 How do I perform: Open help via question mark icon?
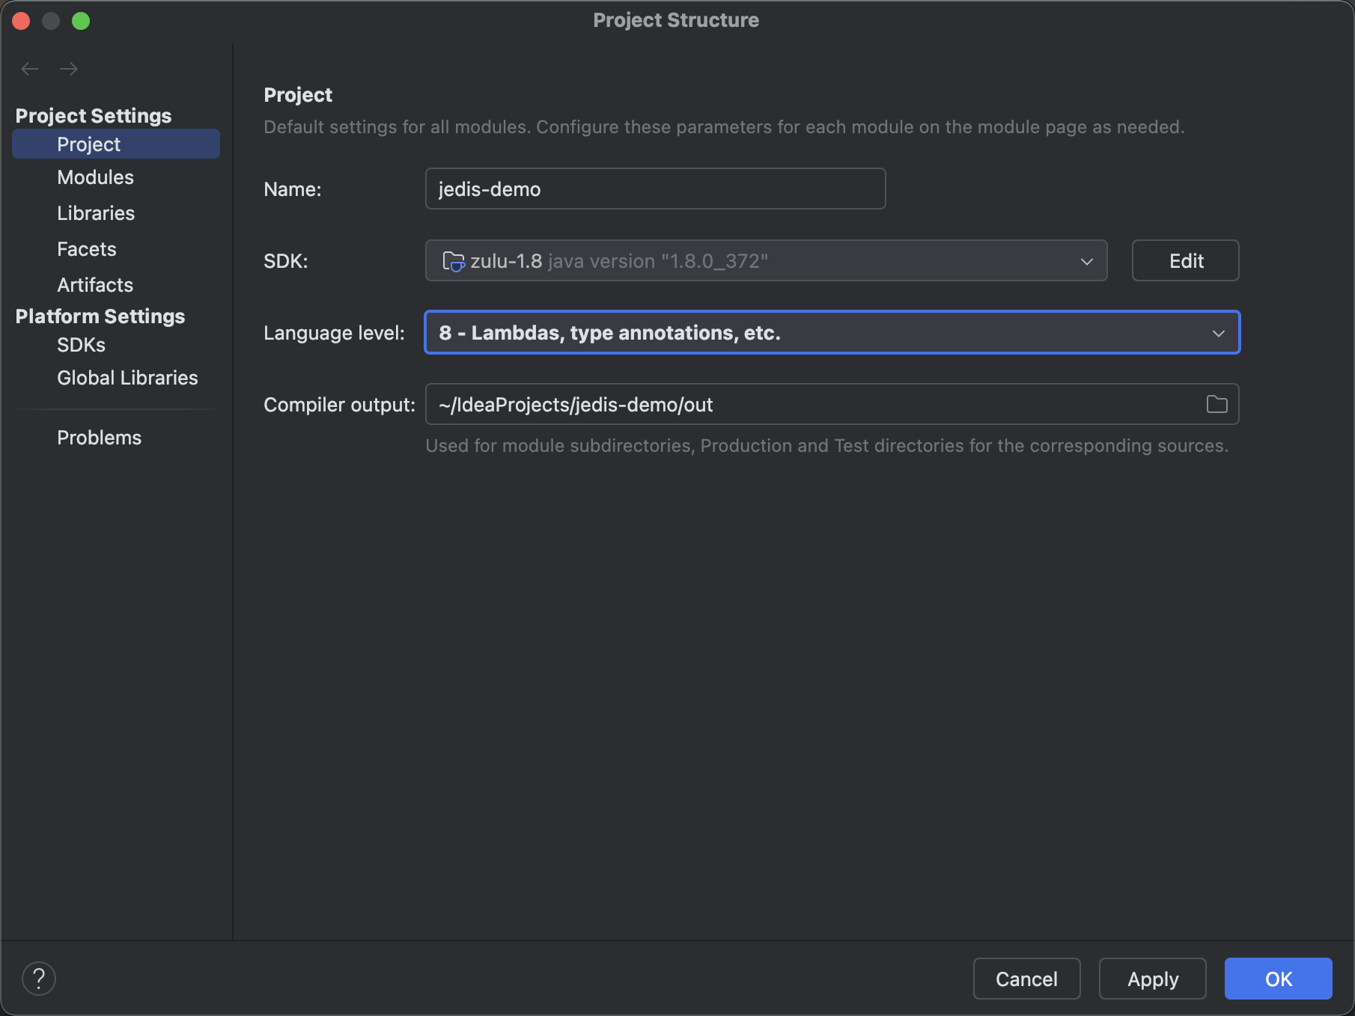(x=39, y=979)
